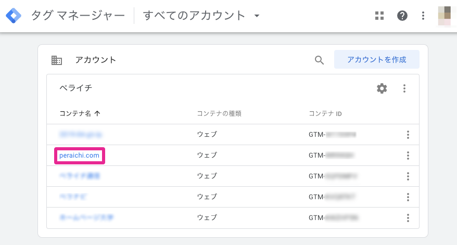The width and height of the screenshot is (457, 245).
Task: Click the コンテナの種類 column header
Action: coord(219,113)
